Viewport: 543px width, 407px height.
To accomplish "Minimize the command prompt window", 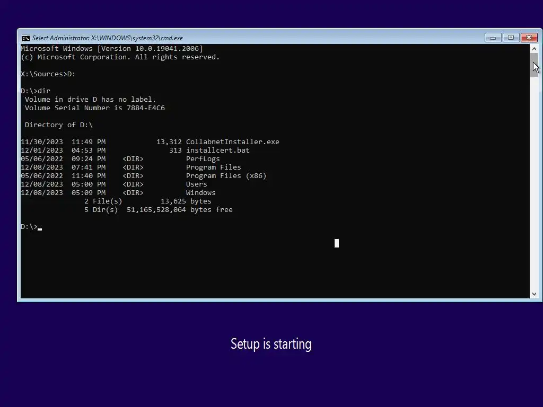I will pyautogui.click(x=493, y=38).
